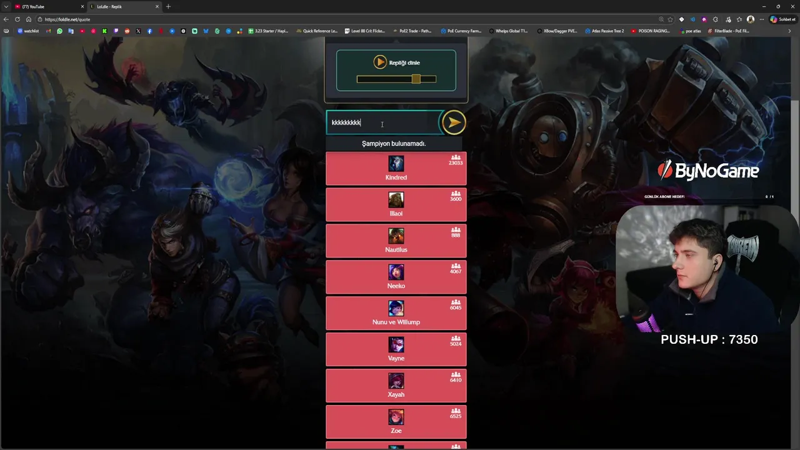Image resolution: width=800 pixels, height=450 pixels.
Task: Go back to the previous page
Action: click(x=6, y=19)
